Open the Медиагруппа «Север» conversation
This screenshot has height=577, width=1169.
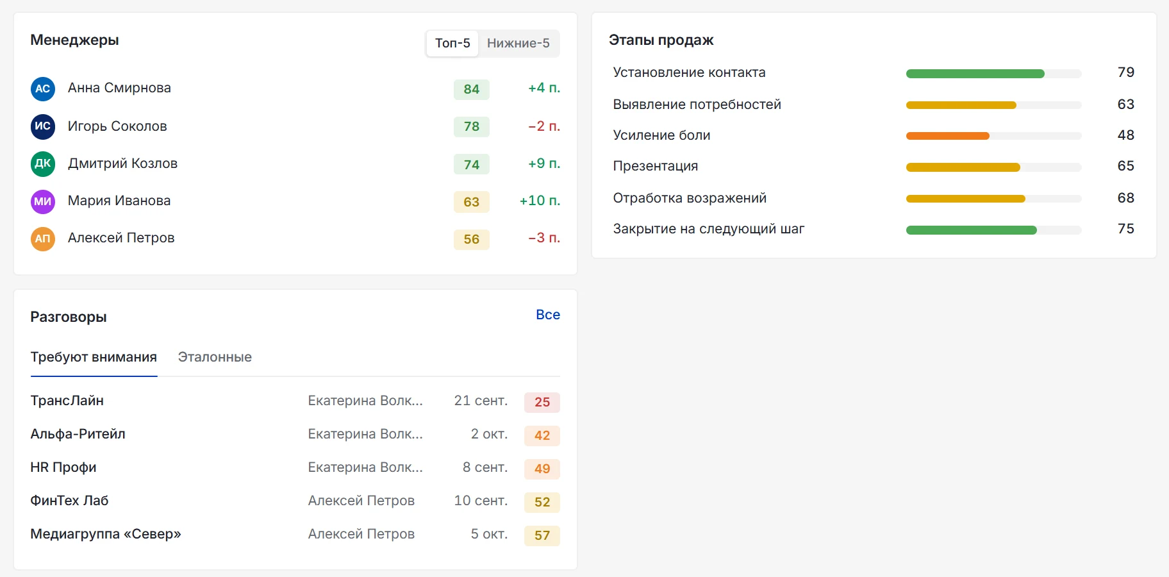(106, 534)
